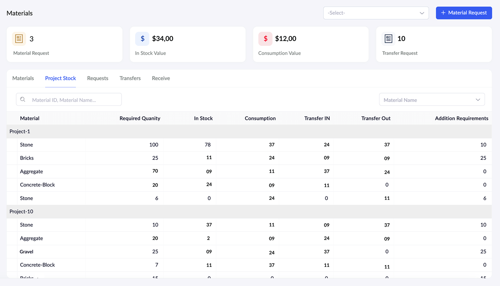Collapse the Project-10 group row
Screen dimensions: 500x286
(21, 212)
